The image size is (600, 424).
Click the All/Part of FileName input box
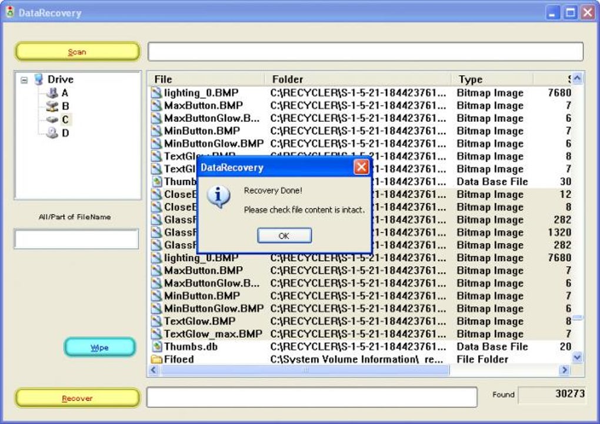pyautogui.click(x=76, y=239)
